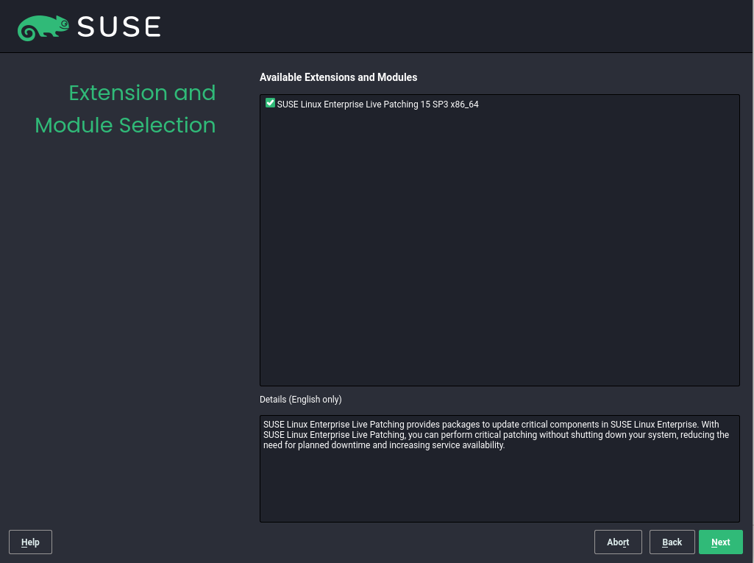This screenshot has height=563, width=754.
Task: Click the empty left sidebar below the title
Action: pos(125,331)
